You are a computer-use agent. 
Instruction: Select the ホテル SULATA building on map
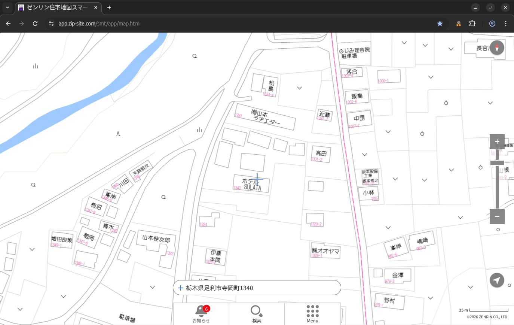(x=251, y=184)
